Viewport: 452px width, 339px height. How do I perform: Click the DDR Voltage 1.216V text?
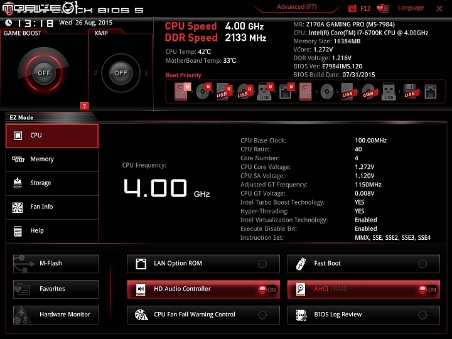(322, 58)
